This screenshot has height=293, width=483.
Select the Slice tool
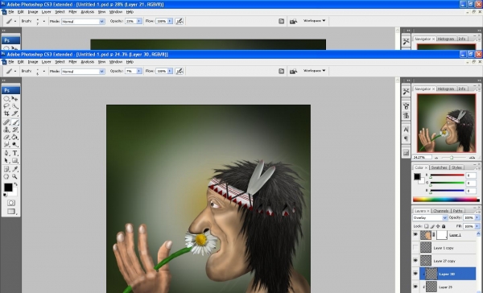14,113
